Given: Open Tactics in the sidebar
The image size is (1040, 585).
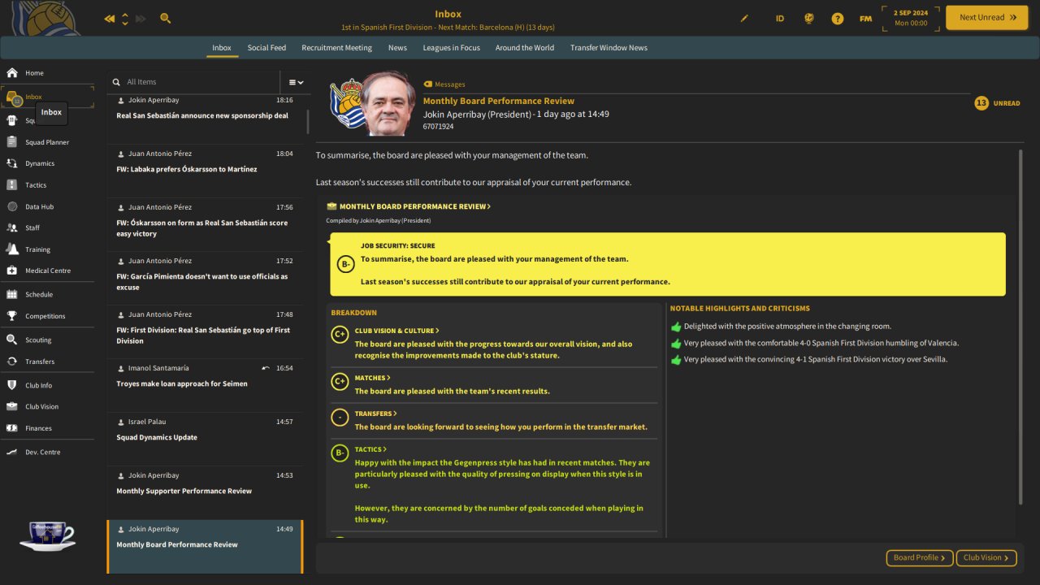Looking at the screenshot, I should 47,185.
